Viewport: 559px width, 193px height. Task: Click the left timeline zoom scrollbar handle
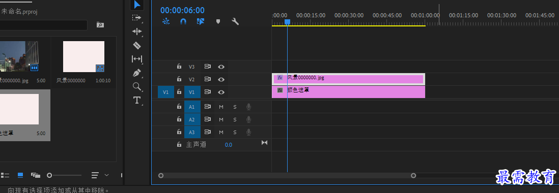[161, 176]
